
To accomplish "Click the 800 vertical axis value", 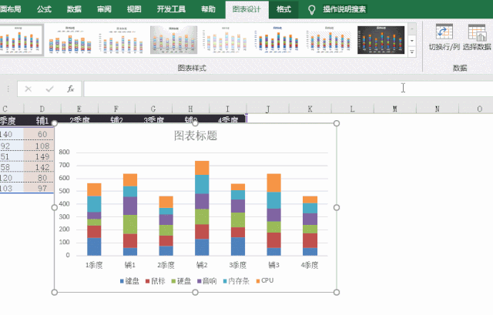I will (x=64, y=152).
